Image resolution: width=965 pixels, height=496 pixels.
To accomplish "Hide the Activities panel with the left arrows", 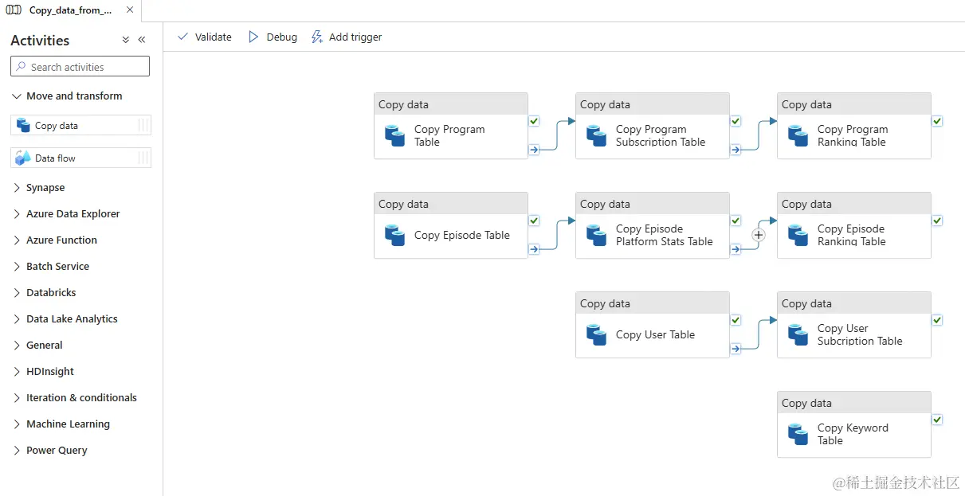I will point(142,40).
